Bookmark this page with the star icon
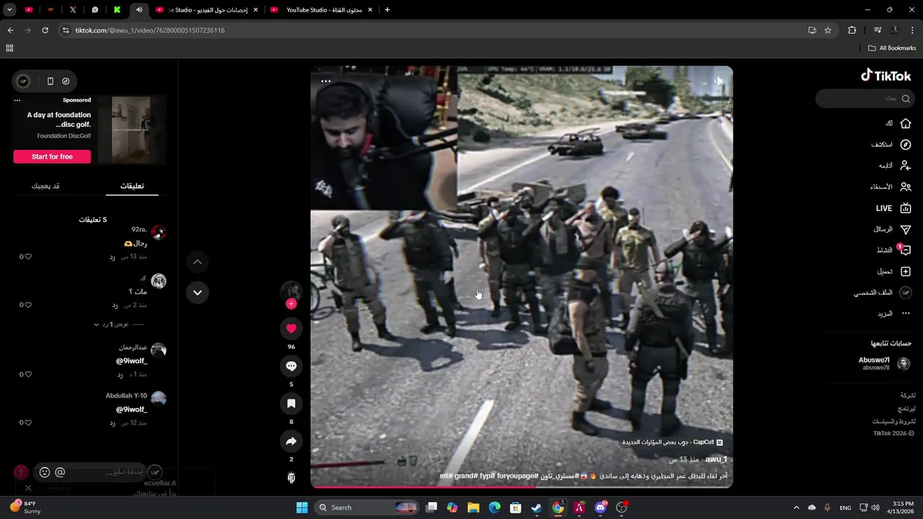Image resolution: width=923 pixels, height=519 pixels. 828,30
